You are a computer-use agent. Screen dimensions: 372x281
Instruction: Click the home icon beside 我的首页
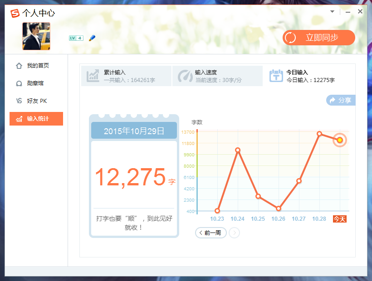(19, 66)
